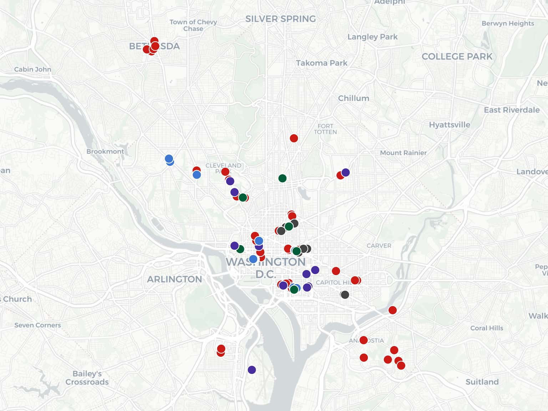Screen dimensions: 548x411
Task: Click the southernmost purple marker on the map
Action: 252,370
